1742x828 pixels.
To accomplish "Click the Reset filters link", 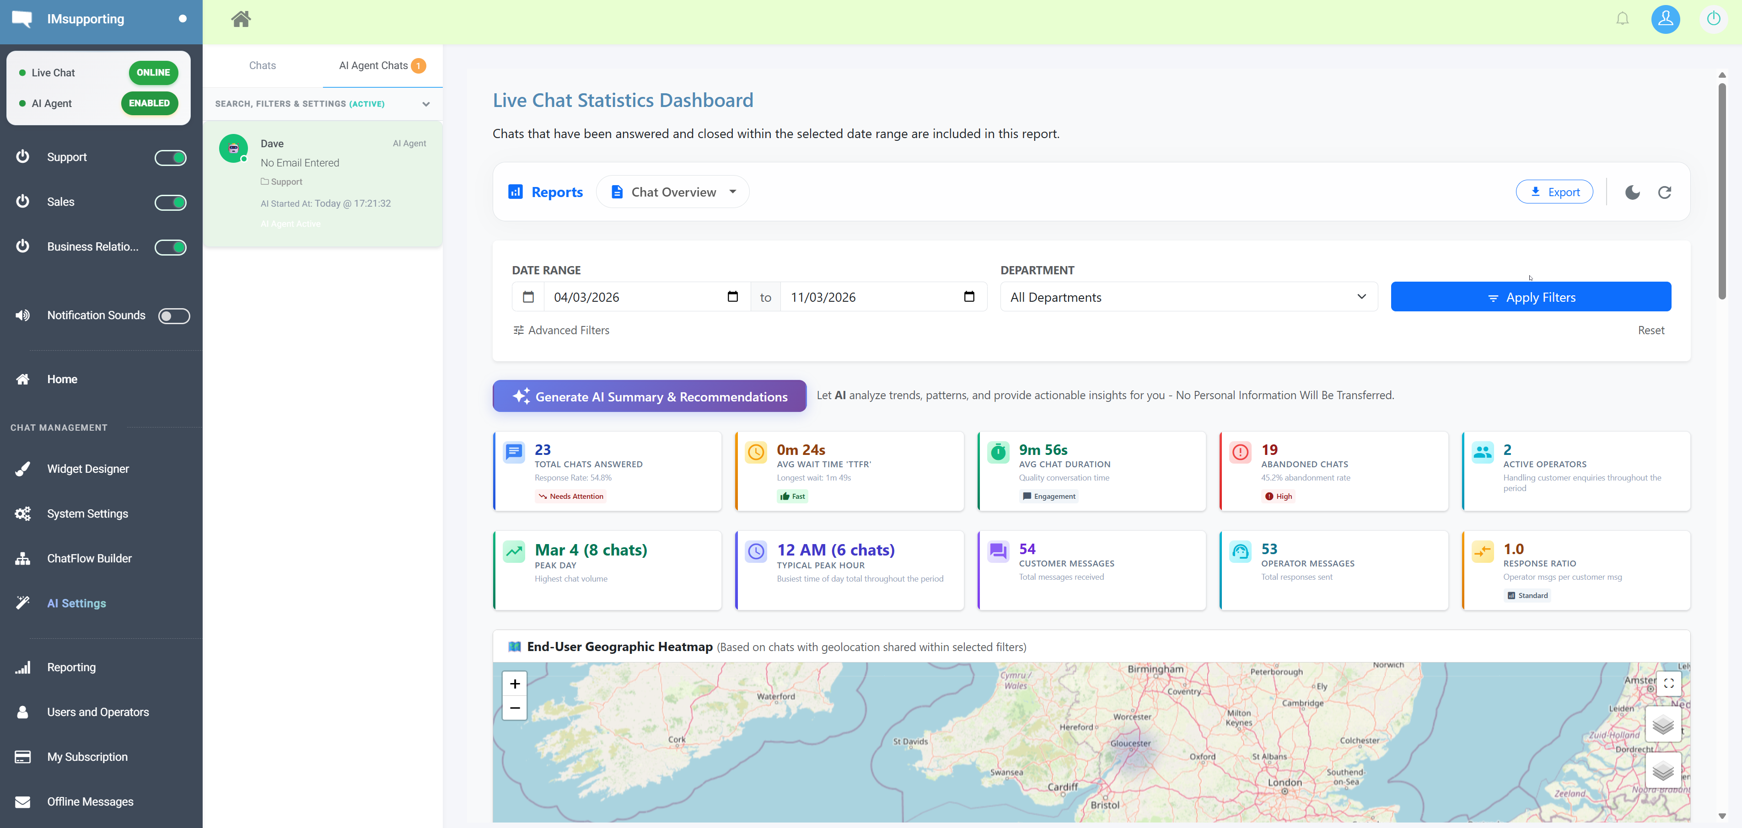I will tap(1651, 330).
